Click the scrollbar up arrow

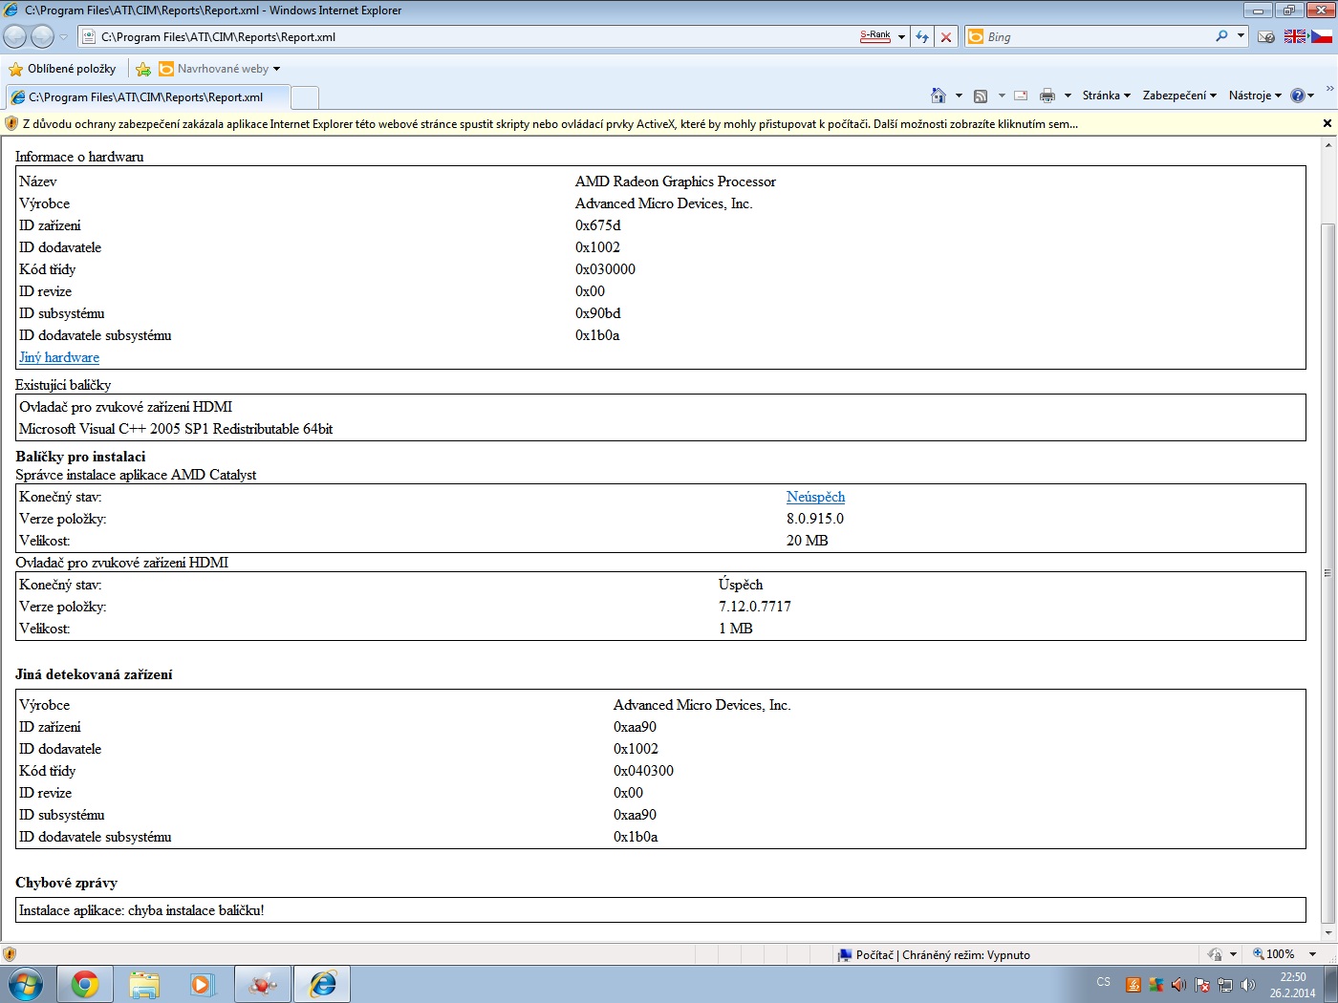point(1327,145)
